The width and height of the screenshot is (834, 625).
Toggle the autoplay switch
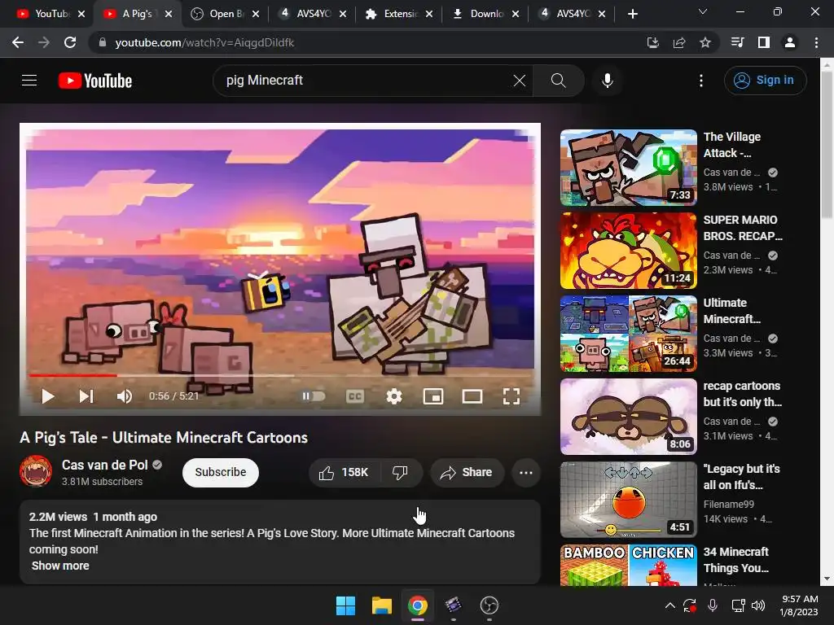314,396
